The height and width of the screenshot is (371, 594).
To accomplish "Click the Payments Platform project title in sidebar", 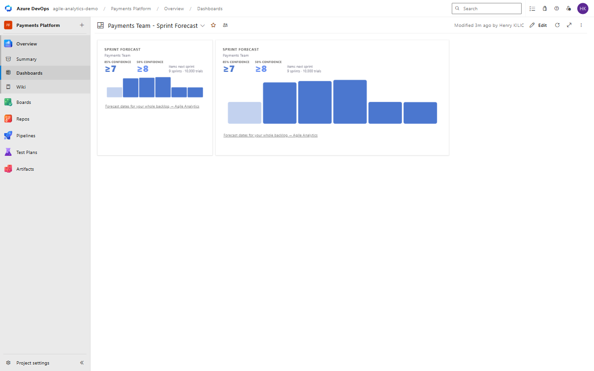I will tap(38, 25).
